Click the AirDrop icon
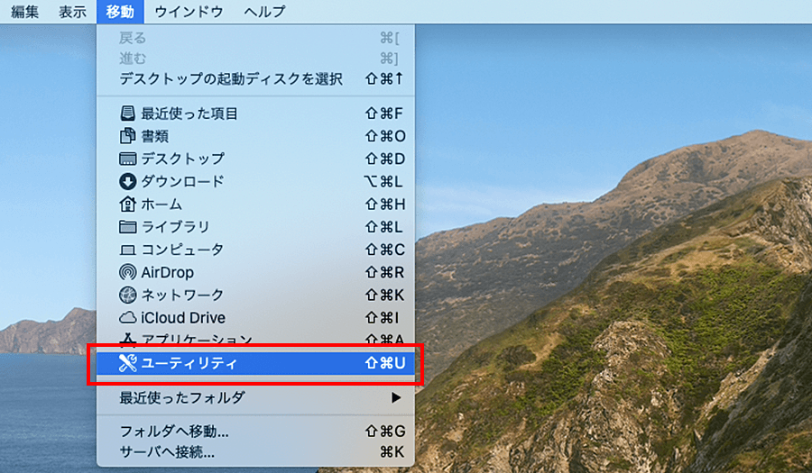This screenshot has width=812, height=473. [x=127, y=272]
